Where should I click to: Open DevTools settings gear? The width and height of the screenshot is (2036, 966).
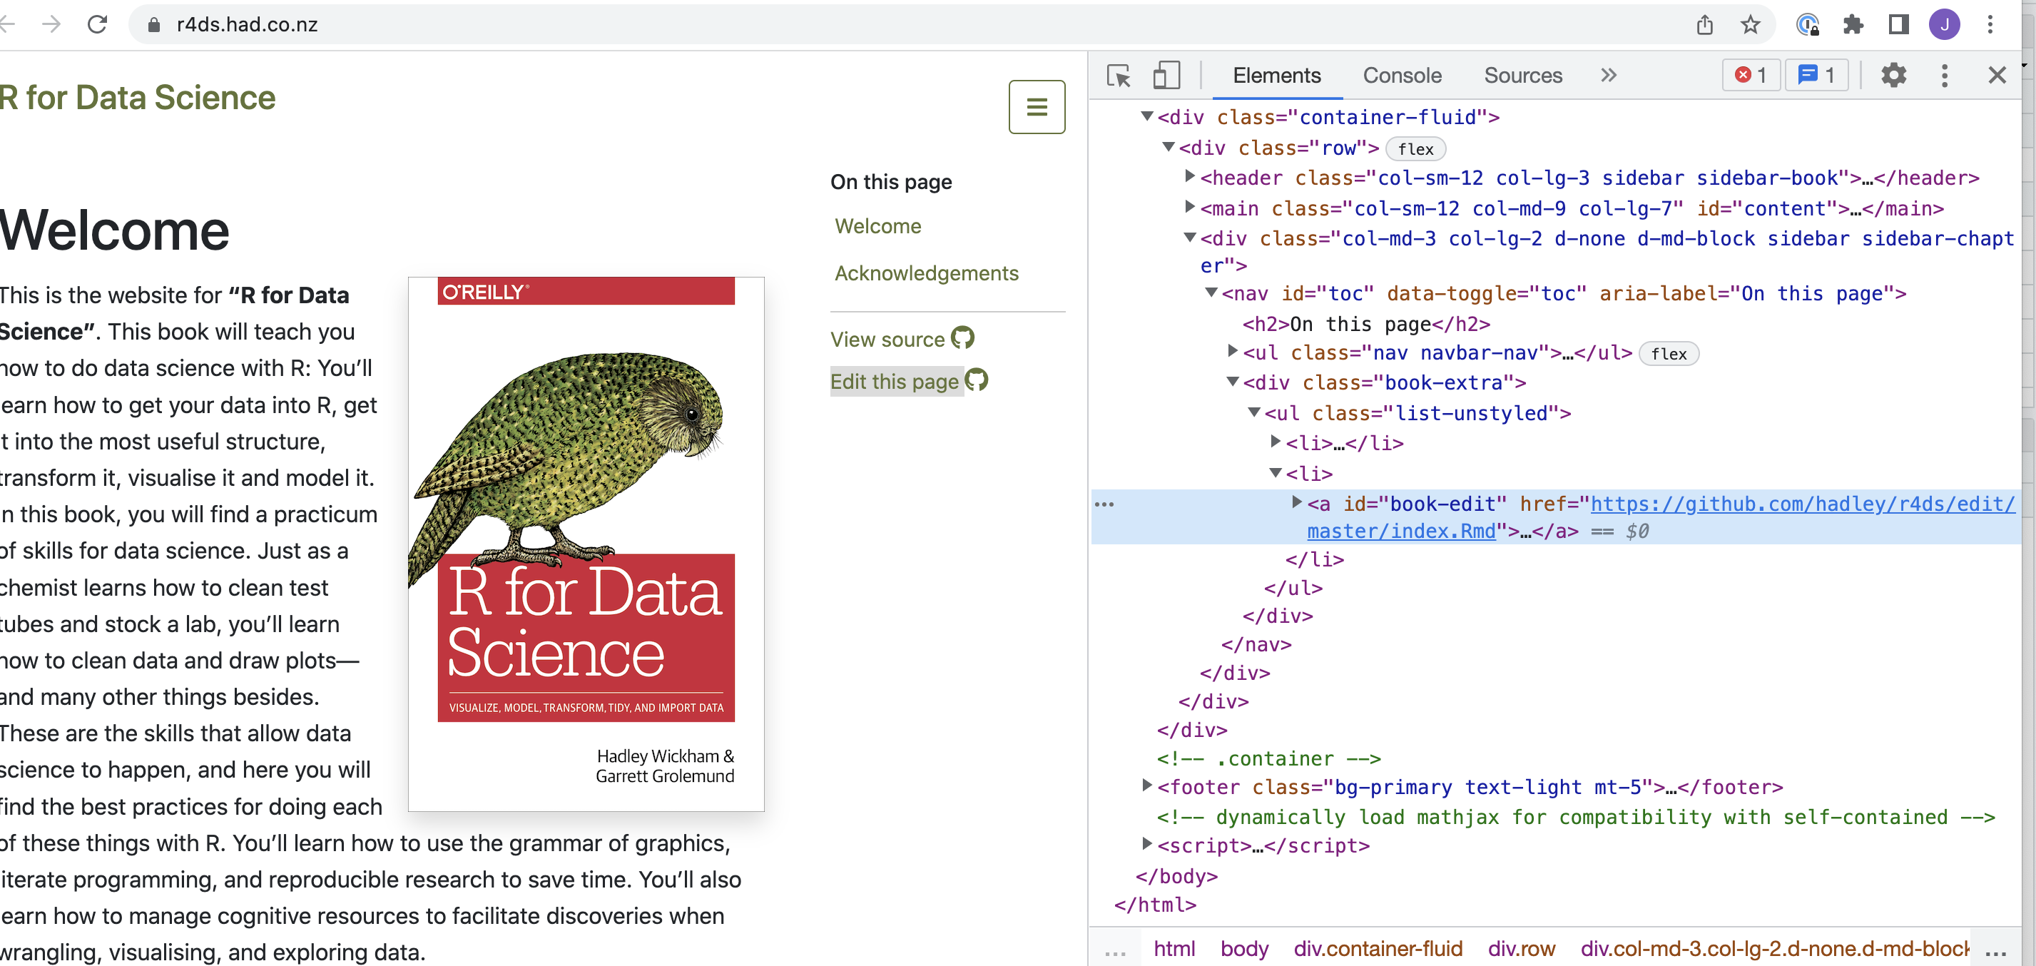click(x=1894, y=76)
